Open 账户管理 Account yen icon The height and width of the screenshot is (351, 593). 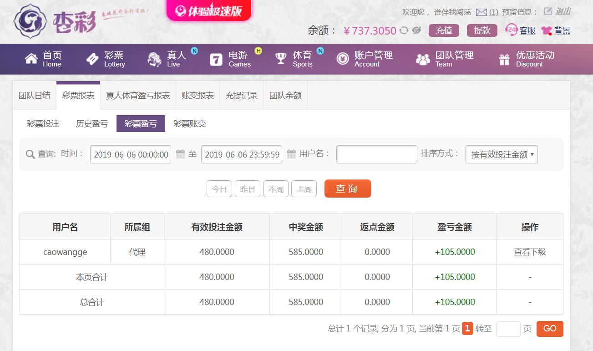(343, 59)
